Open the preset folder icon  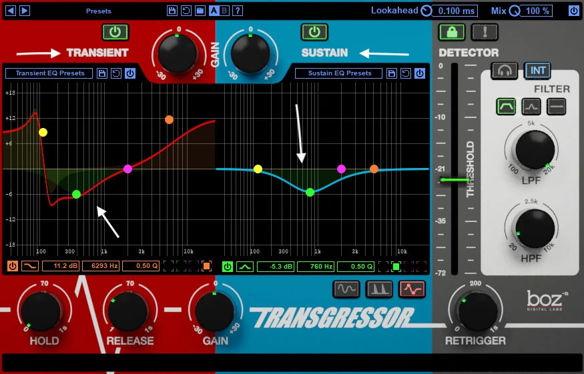[x=200, y=11]
